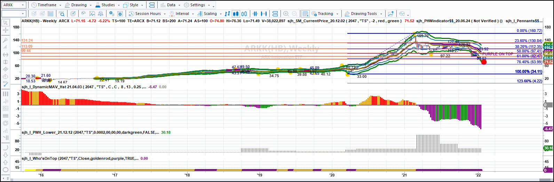
Task: Click the purple -6.47 value label on axis
Action: pyautogui.click(x=548, y=129)
